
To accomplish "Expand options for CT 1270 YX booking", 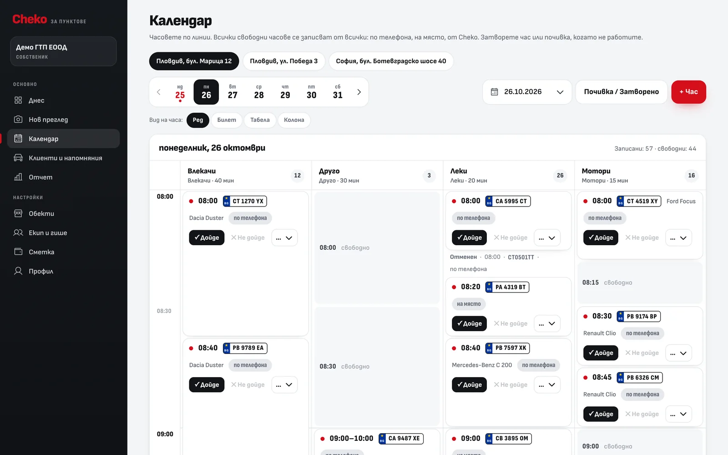I will click(x=284, y=238).
